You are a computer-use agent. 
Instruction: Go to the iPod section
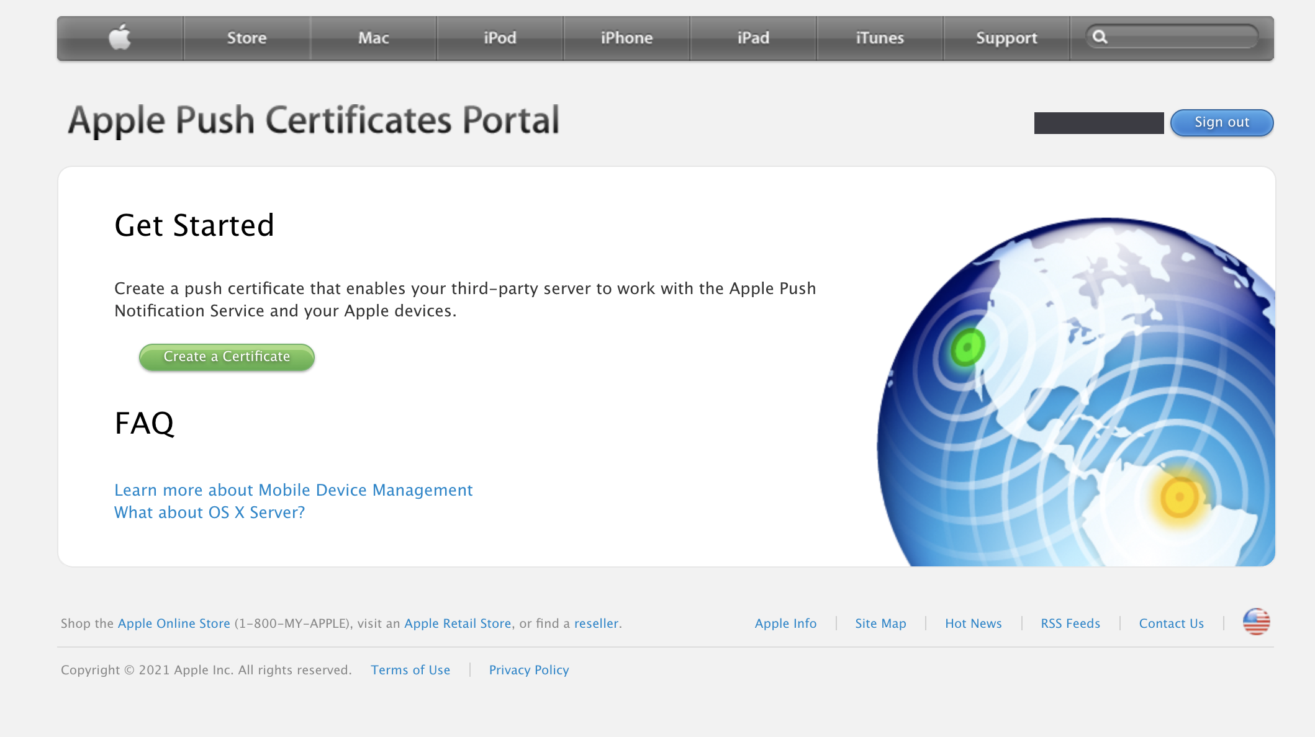click(x=500, y=38)
